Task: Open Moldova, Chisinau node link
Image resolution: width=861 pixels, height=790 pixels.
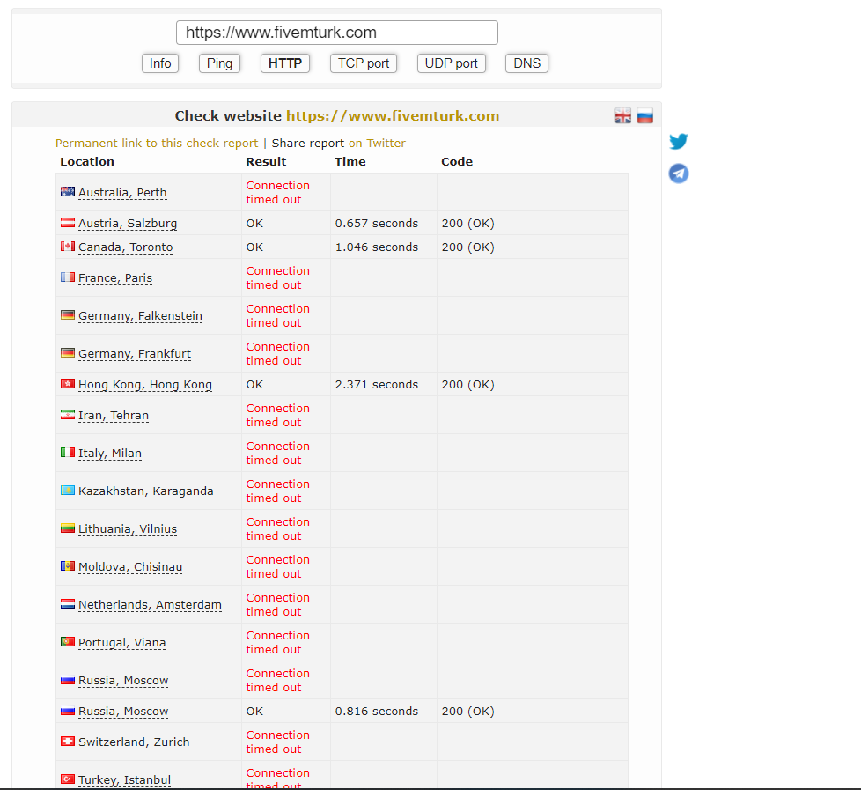Action: tap(130, 567)
